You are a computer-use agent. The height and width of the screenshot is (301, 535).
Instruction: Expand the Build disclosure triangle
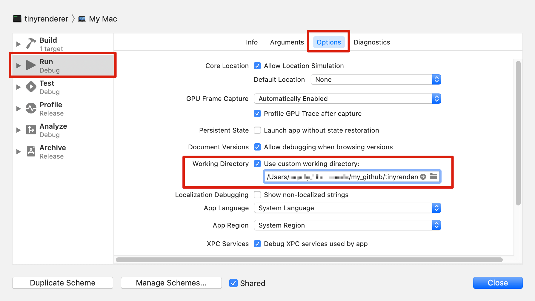pyautogui.click(x=19, y=44)
